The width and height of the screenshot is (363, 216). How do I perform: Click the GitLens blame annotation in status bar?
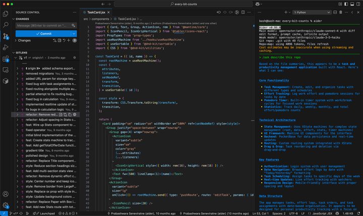click(141, 213)
